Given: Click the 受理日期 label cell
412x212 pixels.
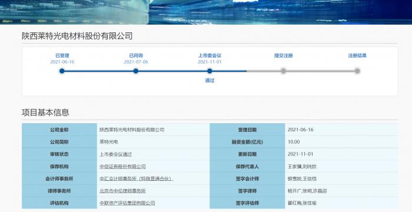Looking at the screenshot, I should tap(247, 130).
